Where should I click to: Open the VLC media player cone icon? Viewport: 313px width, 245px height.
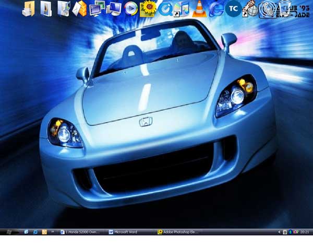click(x=199, y=8)
